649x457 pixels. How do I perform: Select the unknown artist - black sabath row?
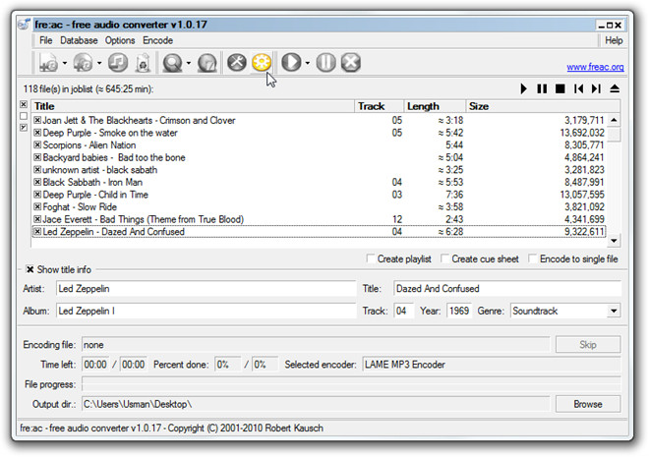point(319,170)
